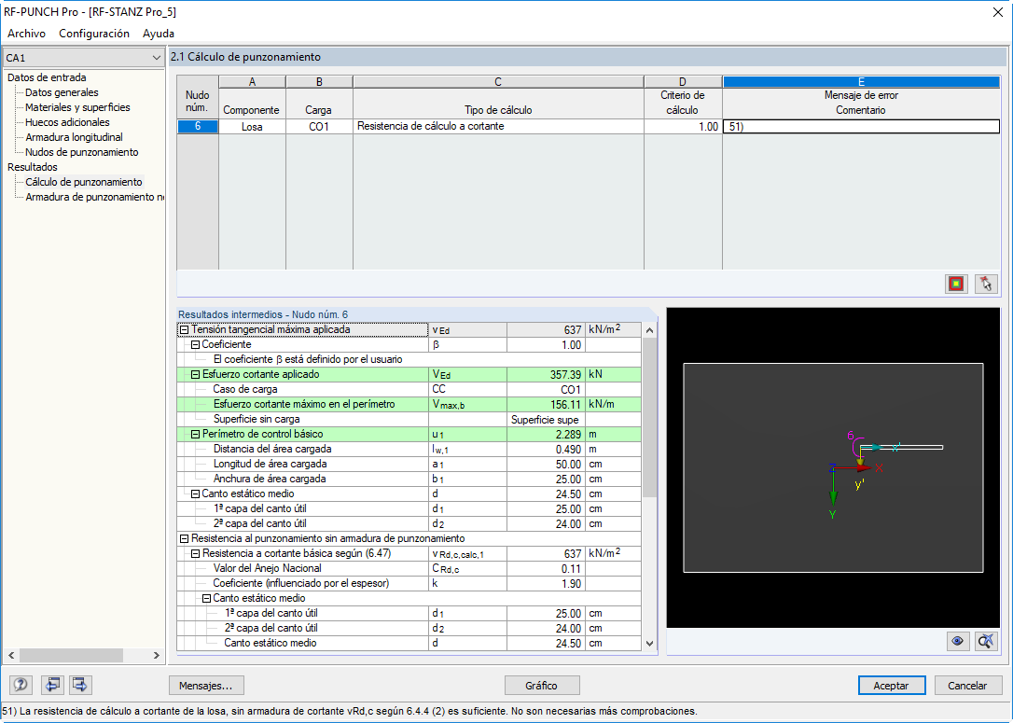Go to next table via right arrow icon
Image resolution: width=1013 pixels, height=723 pixels.
coord(80,684)
